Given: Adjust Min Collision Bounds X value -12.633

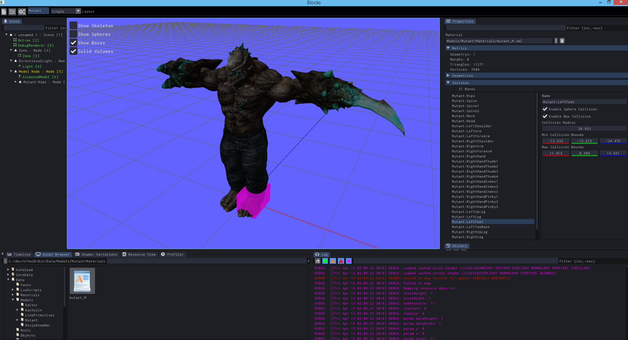Looking at the screenshot, I should pos(555,141).
